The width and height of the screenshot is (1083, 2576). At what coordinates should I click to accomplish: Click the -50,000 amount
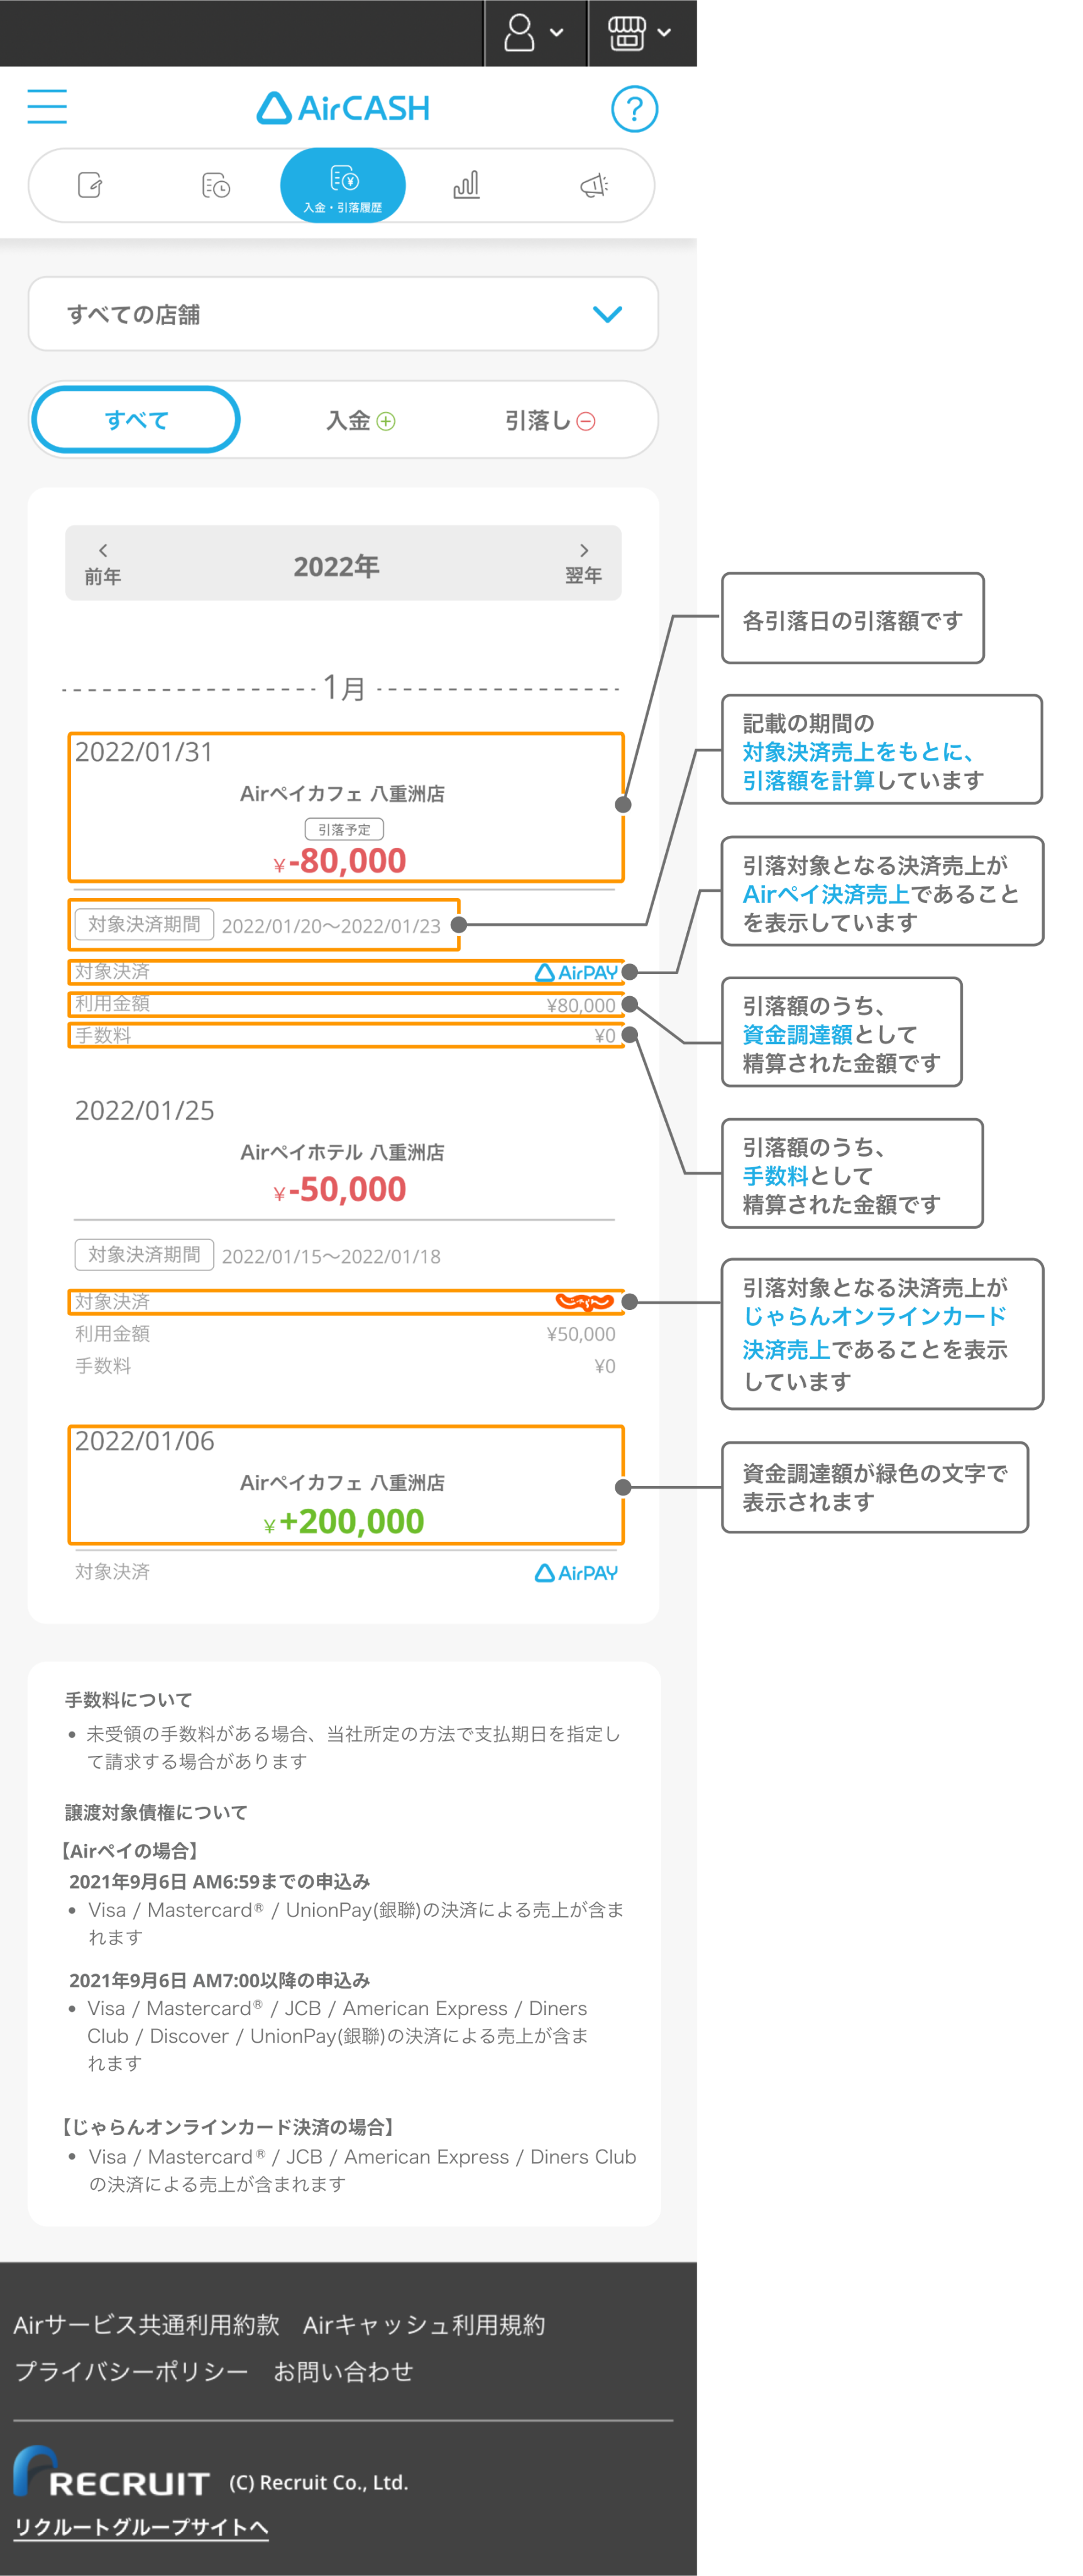pos(339,1190)
